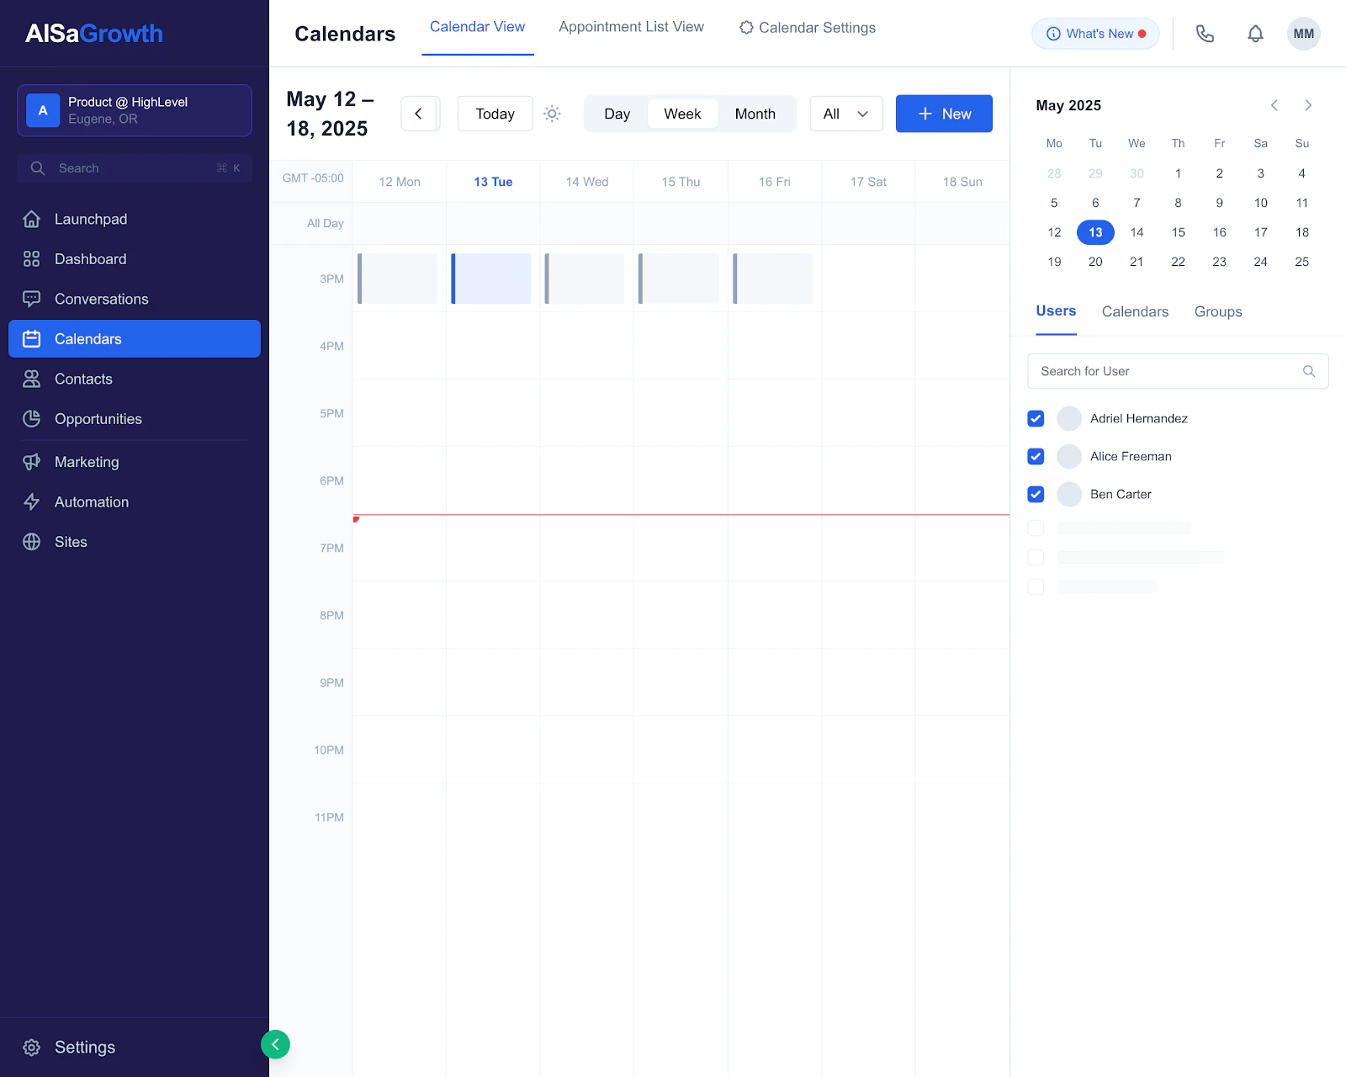Uncheck Adriel Hernandez checkbox
1346x1077 pixels.
(x=1036, y=418)
